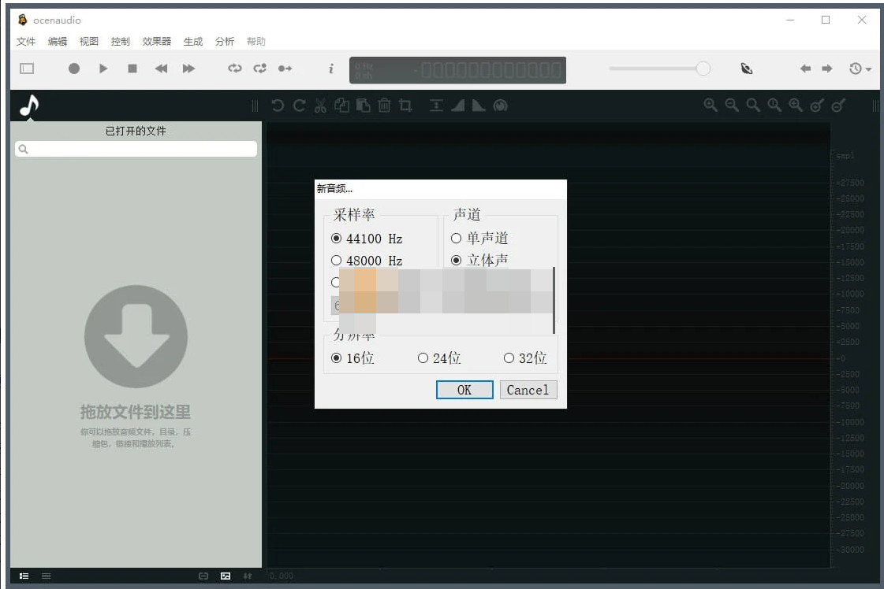884x589 pixels.
Task: Click the musical note icon in the sidebar
Action: pyautogui.click(x=28, y=105)
